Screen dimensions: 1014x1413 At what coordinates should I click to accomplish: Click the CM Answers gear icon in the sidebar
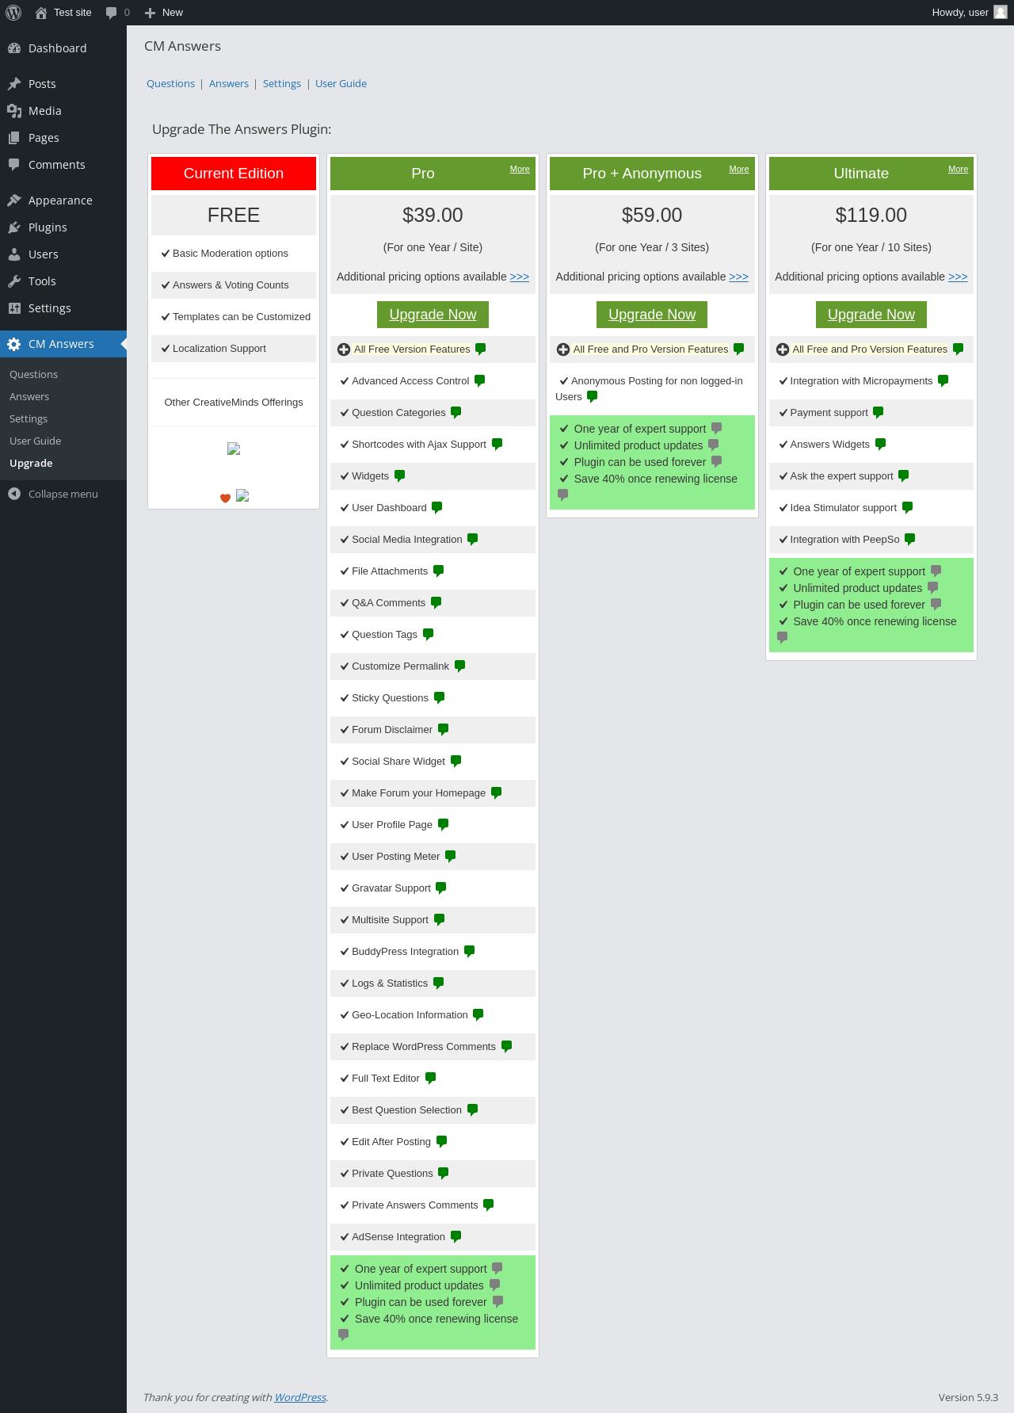[x=14, y=344]
